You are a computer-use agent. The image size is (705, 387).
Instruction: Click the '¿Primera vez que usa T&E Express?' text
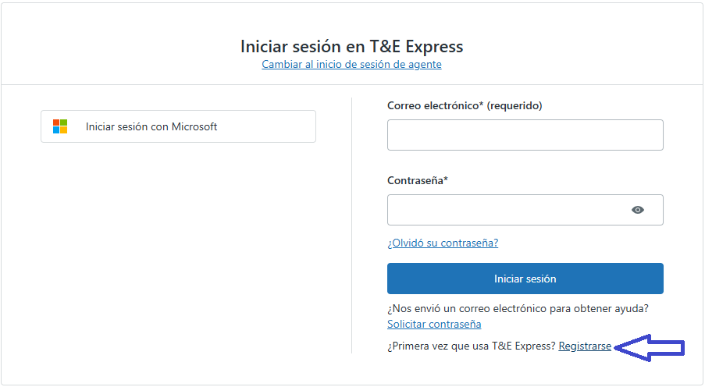point(472,346)
